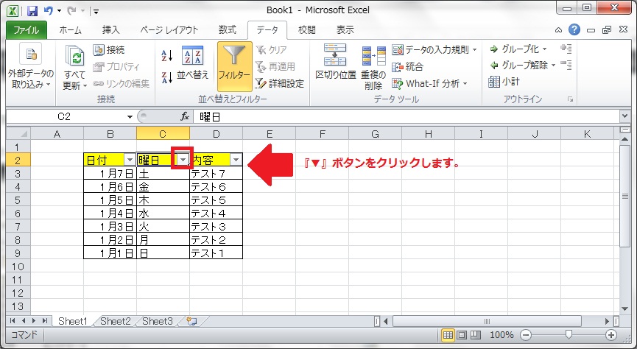This screenshot has width=637, height=349.
Task: Sort descending with the Z-A icon
Action: pyautogui.click(x=167, y=77)
